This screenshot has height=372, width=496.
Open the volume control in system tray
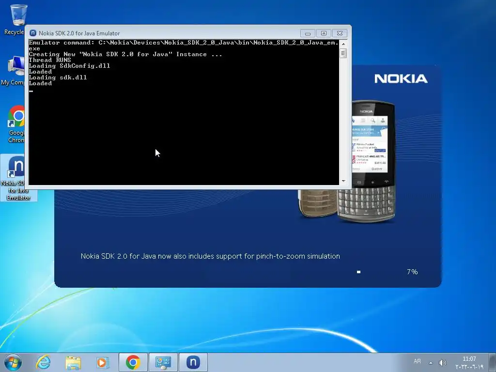tap(443, 363)
